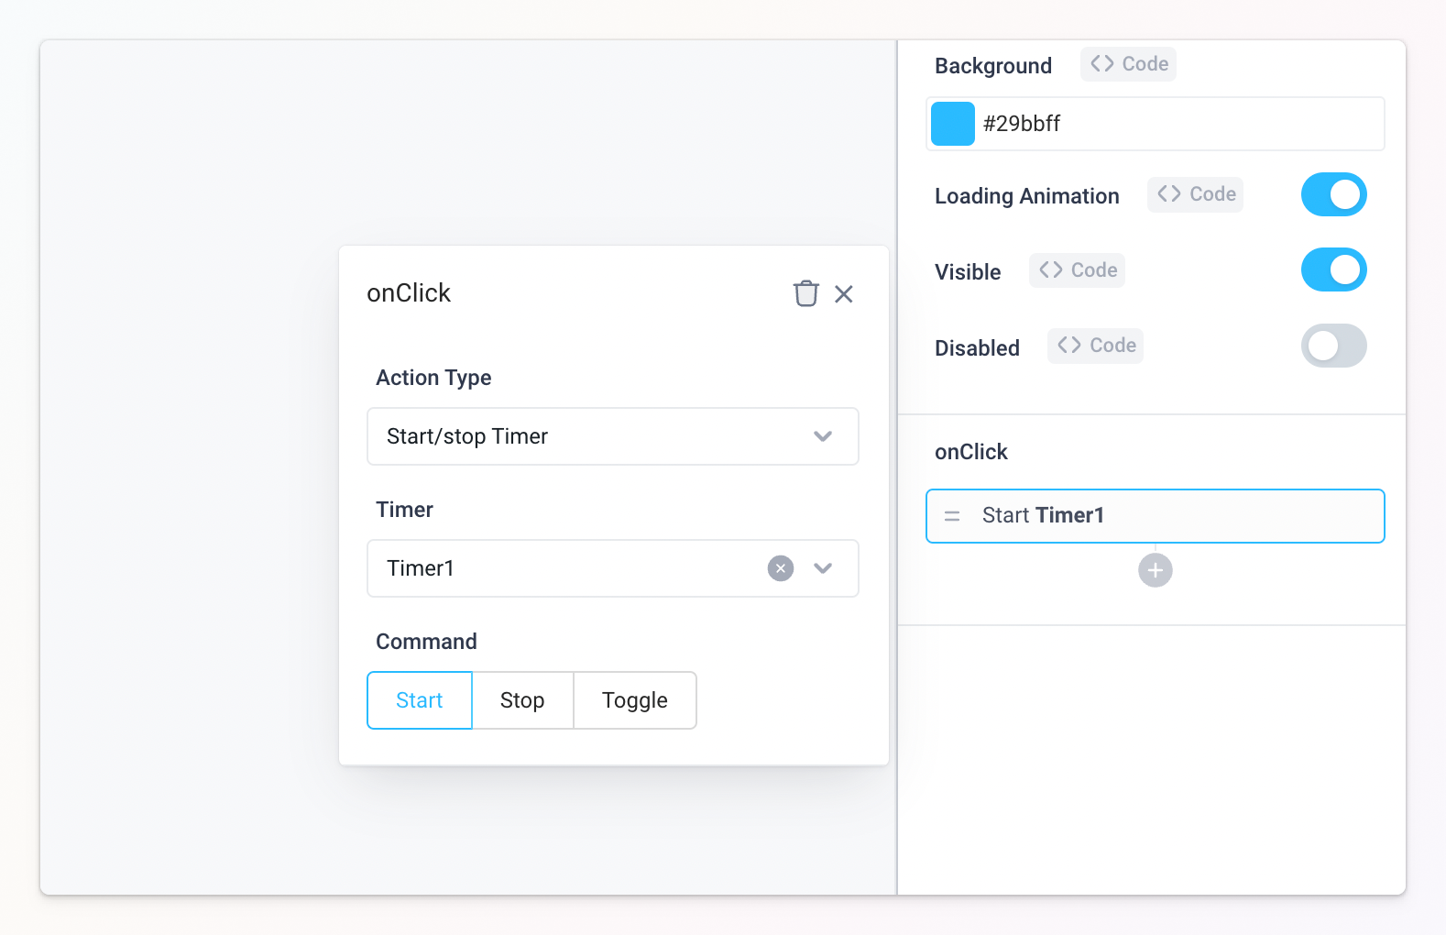Image resolution: width=1446 pixels, height=935 pixels.
Task: Switch the Command to Toggle
Action: [634, 700]
